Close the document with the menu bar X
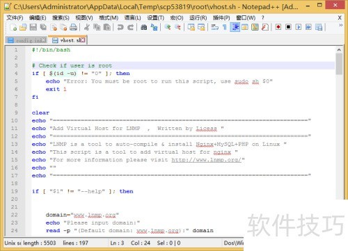This screenshot has height=251, width=348. (340, 17)
